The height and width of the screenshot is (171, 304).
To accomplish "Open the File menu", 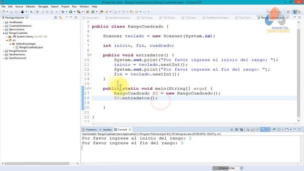I will click(3, 7).
